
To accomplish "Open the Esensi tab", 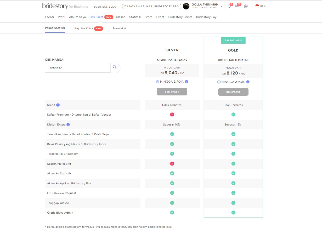I will click(x=49, y=17).
